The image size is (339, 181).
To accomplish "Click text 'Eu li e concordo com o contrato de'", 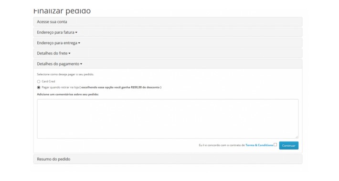I will pos(222,145).
